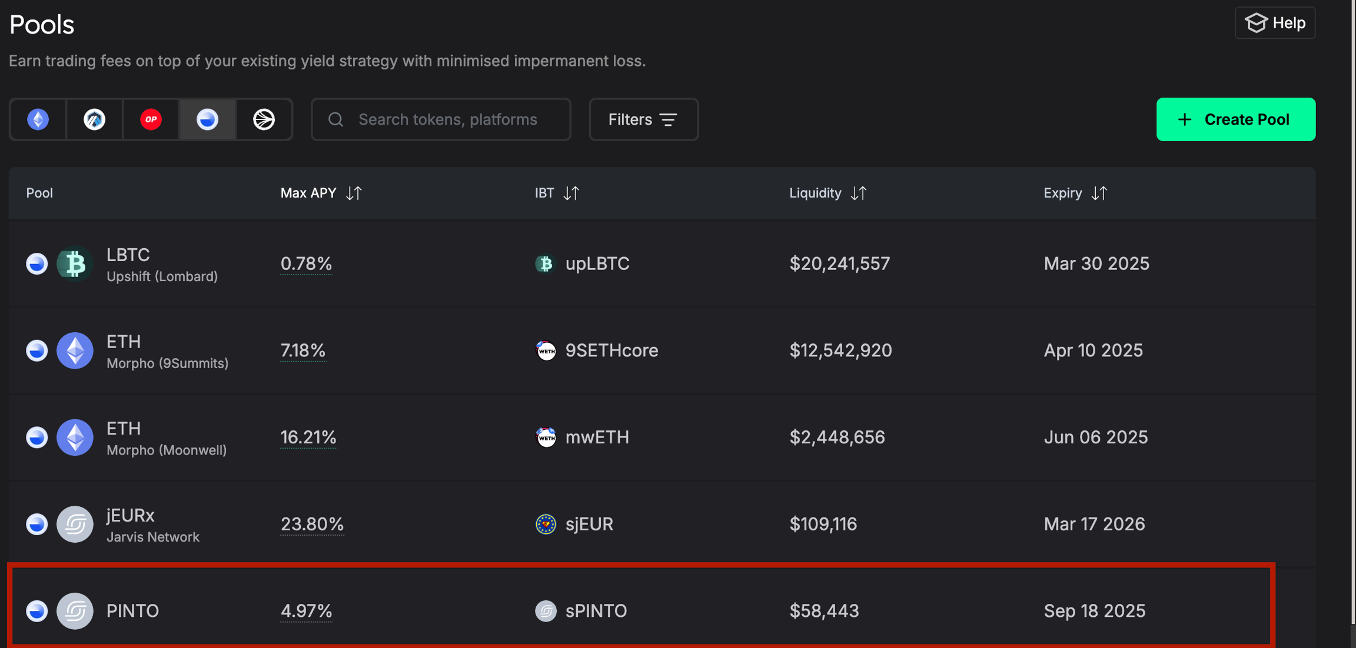Sort pools by Max APY arrows

[354, 193]
